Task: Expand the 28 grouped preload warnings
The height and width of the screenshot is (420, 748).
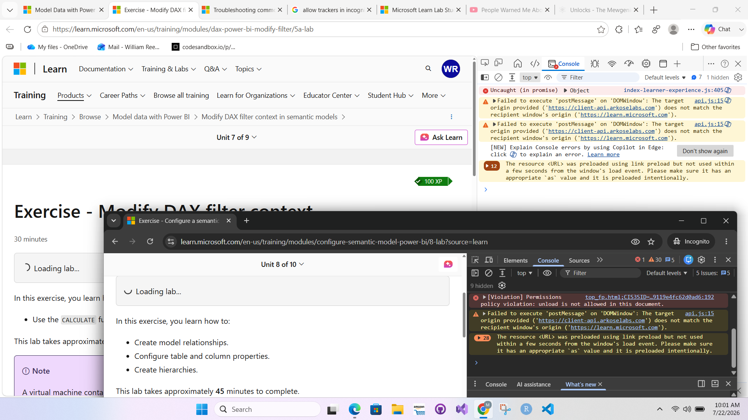Action: tap(483, 338)
